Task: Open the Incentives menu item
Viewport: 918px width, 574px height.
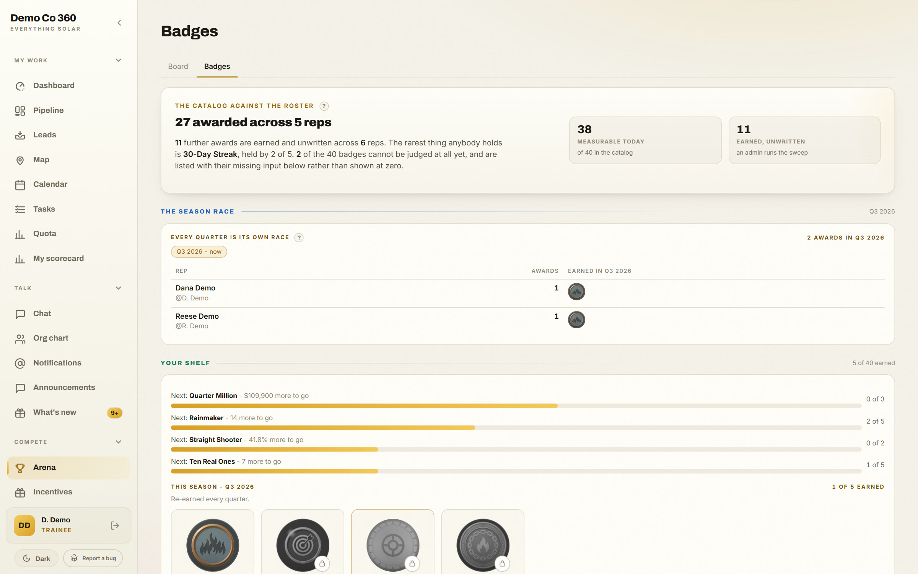Action: (68, 492)
